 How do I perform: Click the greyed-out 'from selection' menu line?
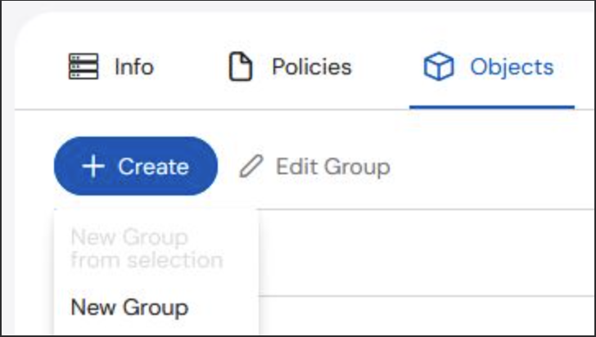[x=147, y=260]
